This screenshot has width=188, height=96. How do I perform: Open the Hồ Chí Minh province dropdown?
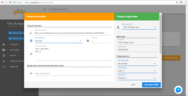tap(137, 64)
